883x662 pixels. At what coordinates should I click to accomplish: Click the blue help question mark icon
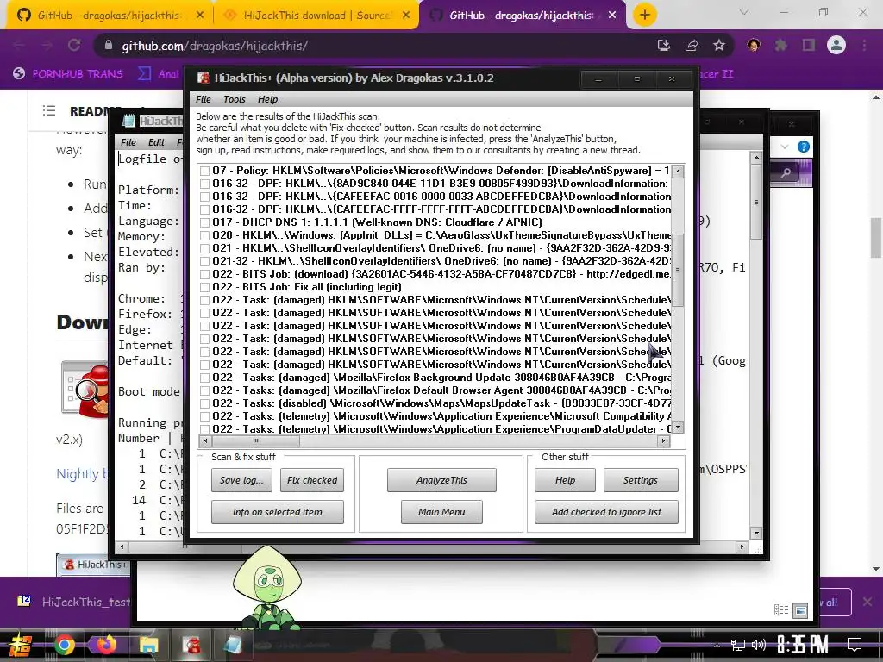pyautogui.click(x=804, y=147)
